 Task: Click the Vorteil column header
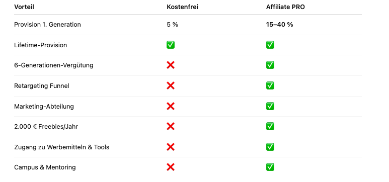click(x=24, y=7)
